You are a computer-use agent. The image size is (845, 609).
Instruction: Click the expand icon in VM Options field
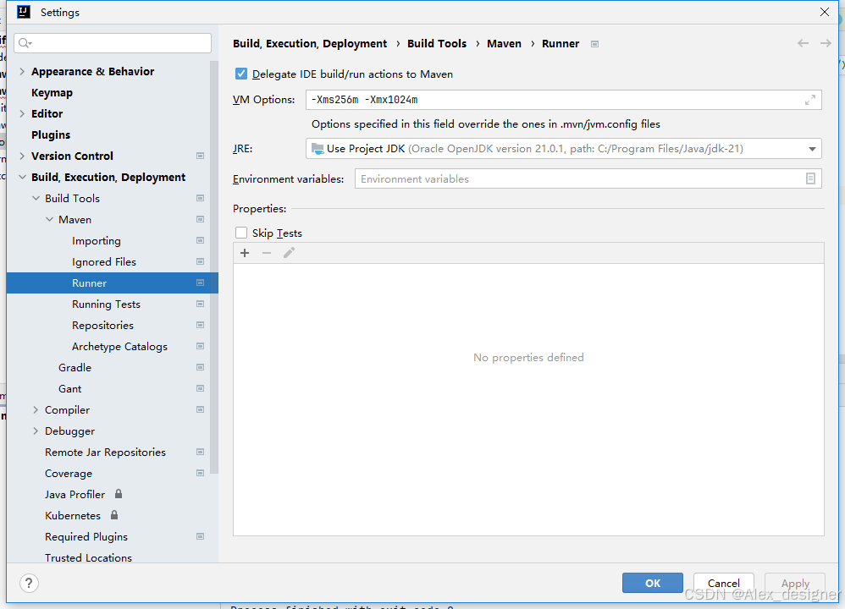810,100
